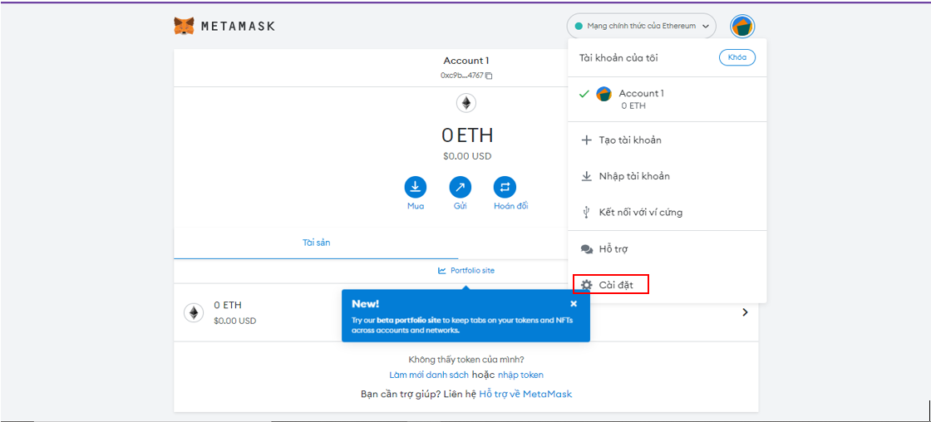Select Tạo tài khoản menu item
The width and height of the screenshot is (931, 422).
click(667, 140)
